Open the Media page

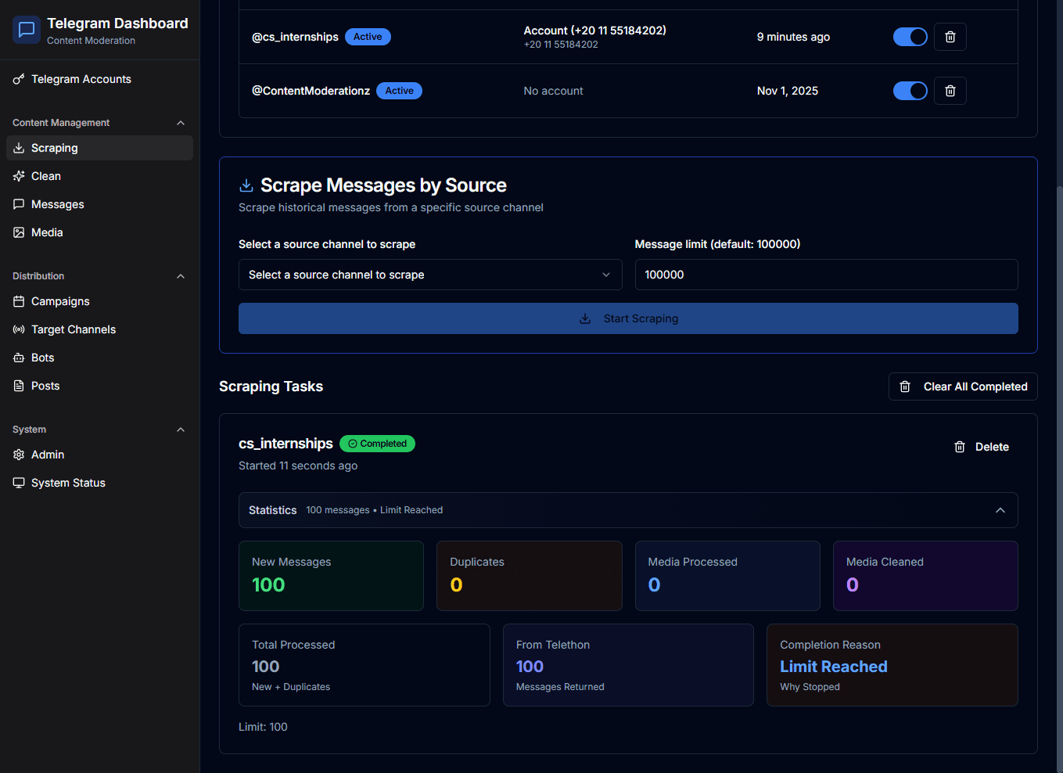[x=99, y=232]
